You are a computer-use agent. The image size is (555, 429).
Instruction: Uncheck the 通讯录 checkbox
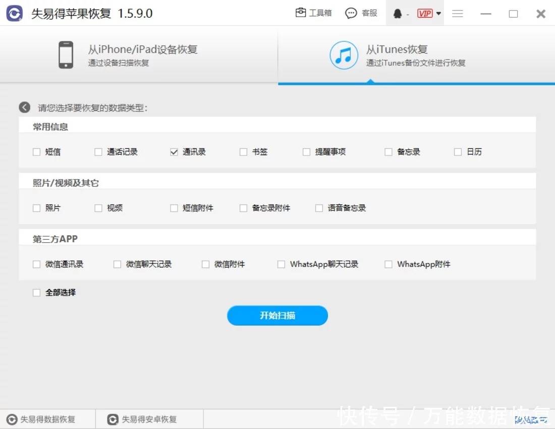(x=174, y=151)
